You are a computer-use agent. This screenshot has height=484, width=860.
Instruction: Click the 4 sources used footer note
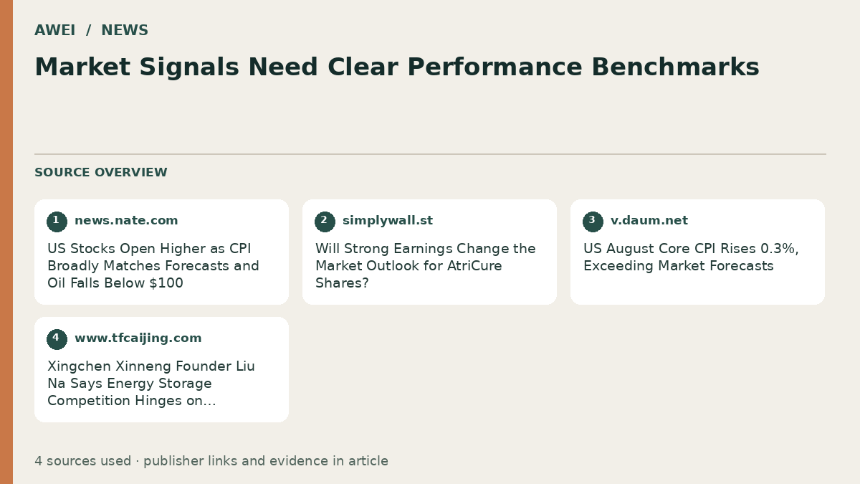pyautogui.click(x=211, y=461)
